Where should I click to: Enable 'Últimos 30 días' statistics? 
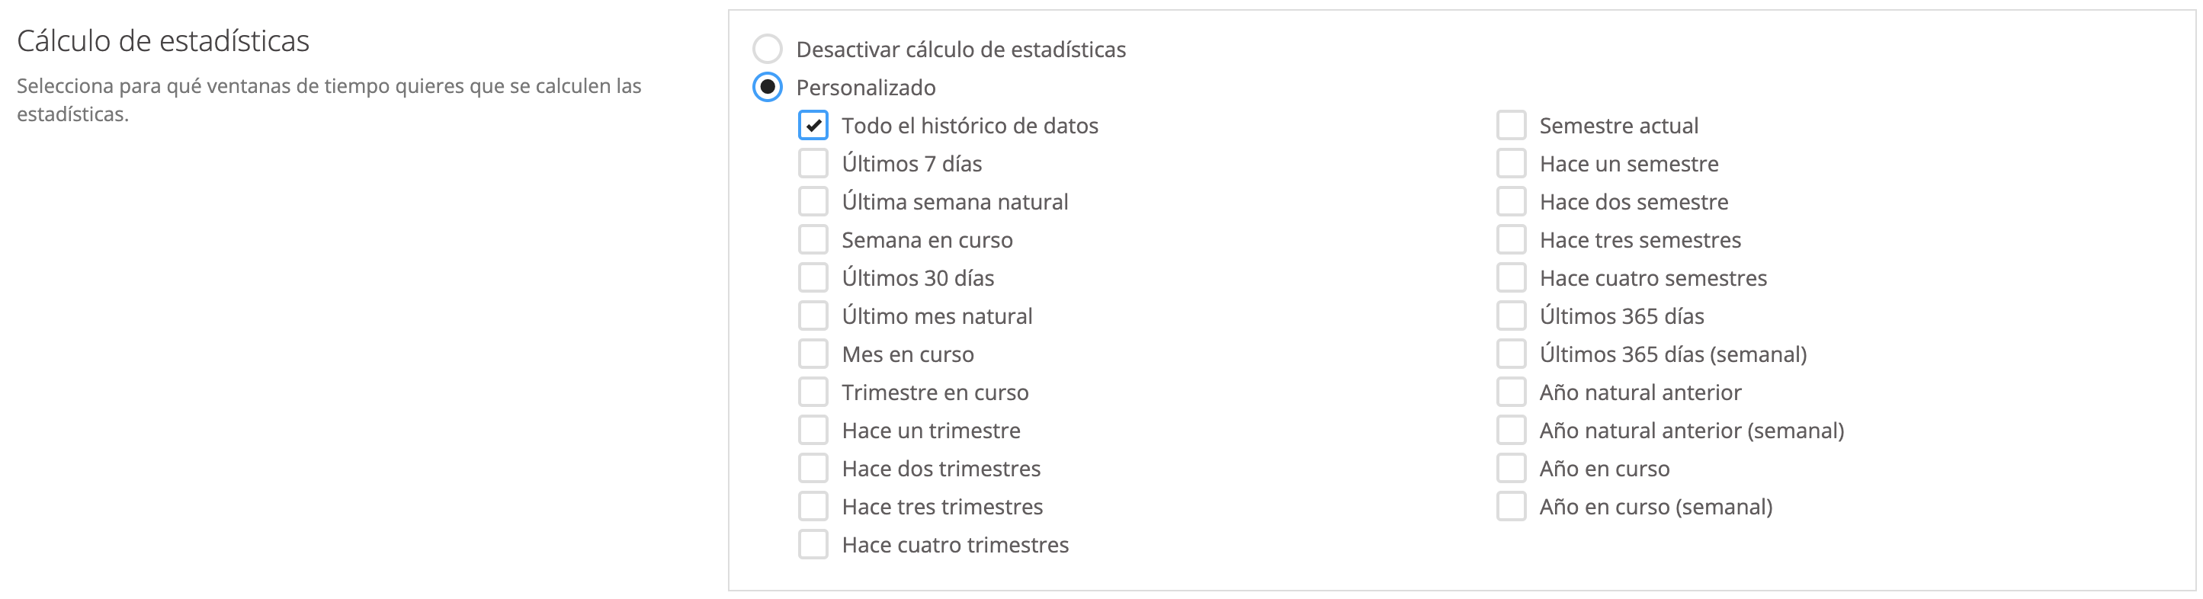(x=813, y=277)
